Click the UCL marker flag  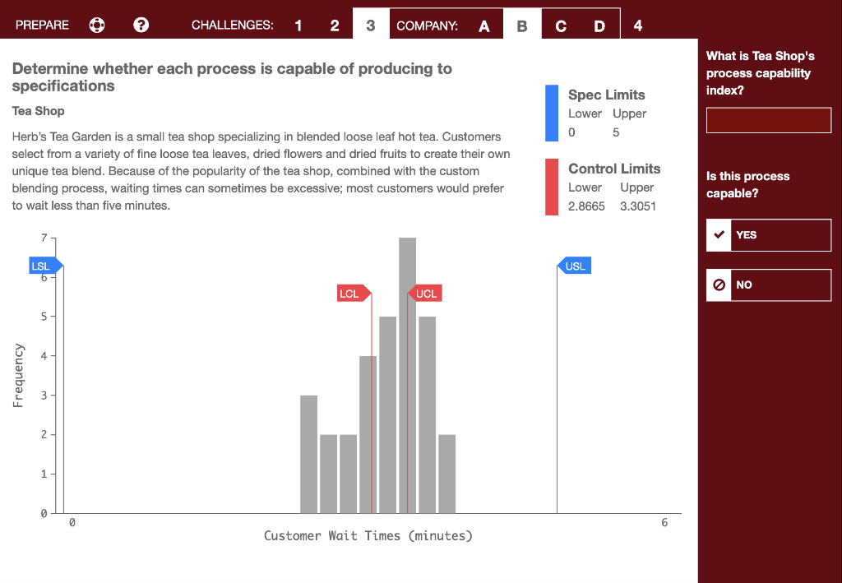(424, 293)
